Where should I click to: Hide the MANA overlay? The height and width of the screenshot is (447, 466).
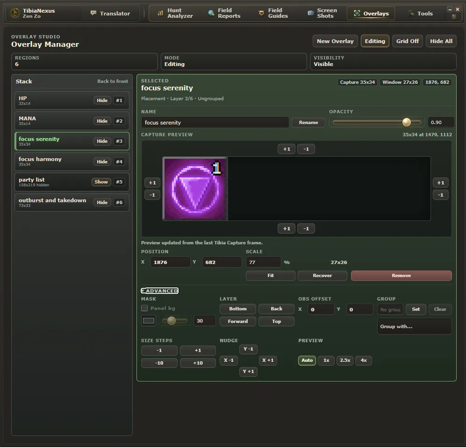102,121
